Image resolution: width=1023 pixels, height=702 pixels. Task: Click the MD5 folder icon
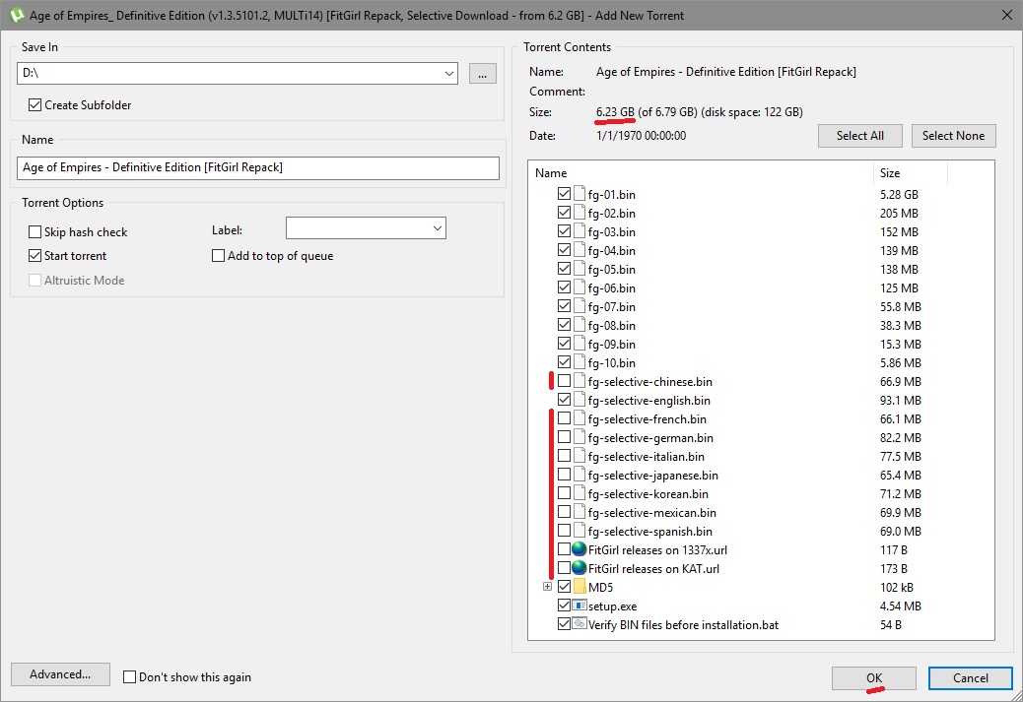(x=580, y=587)
